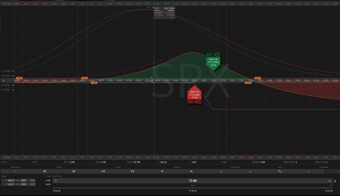Click the 70.8% tag near 7400
Image resolution: width=340 pixels, height=196 pixels.
(248, 83)
